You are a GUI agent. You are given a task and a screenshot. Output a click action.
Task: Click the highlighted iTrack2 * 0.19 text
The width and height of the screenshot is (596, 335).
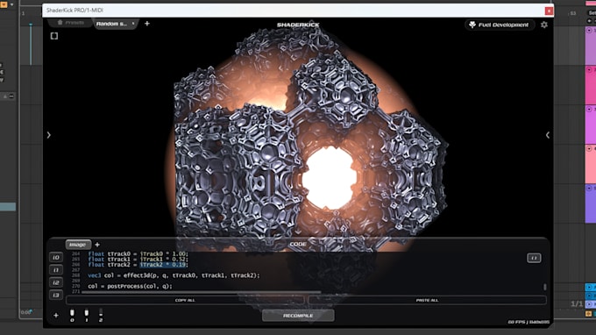(163, 265)
